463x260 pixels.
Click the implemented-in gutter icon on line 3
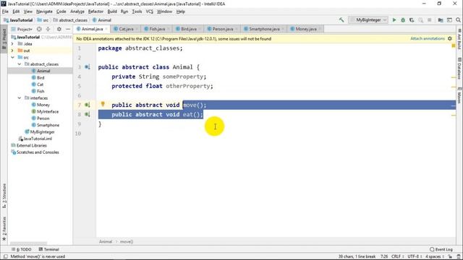point(88,67)
